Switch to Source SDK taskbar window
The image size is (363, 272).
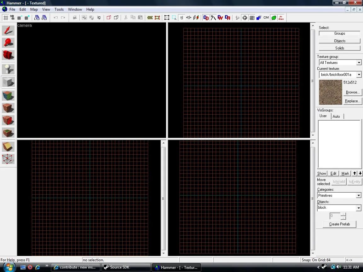coord(126,267)
